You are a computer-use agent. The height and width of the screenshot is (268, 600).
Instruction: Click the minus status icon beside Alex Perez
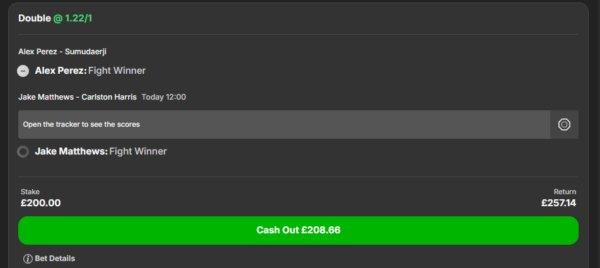click(23, 71)
